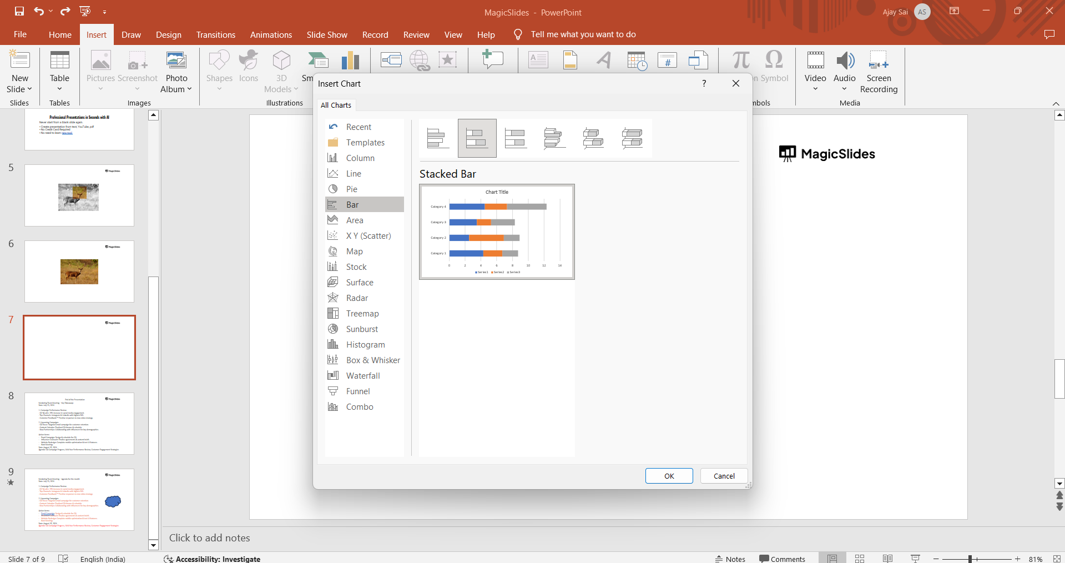Image resolution: width=1065 pixels, height=563 pixels.
Task: Switch to Slide Sorter view
Action: tap(860, 559)
